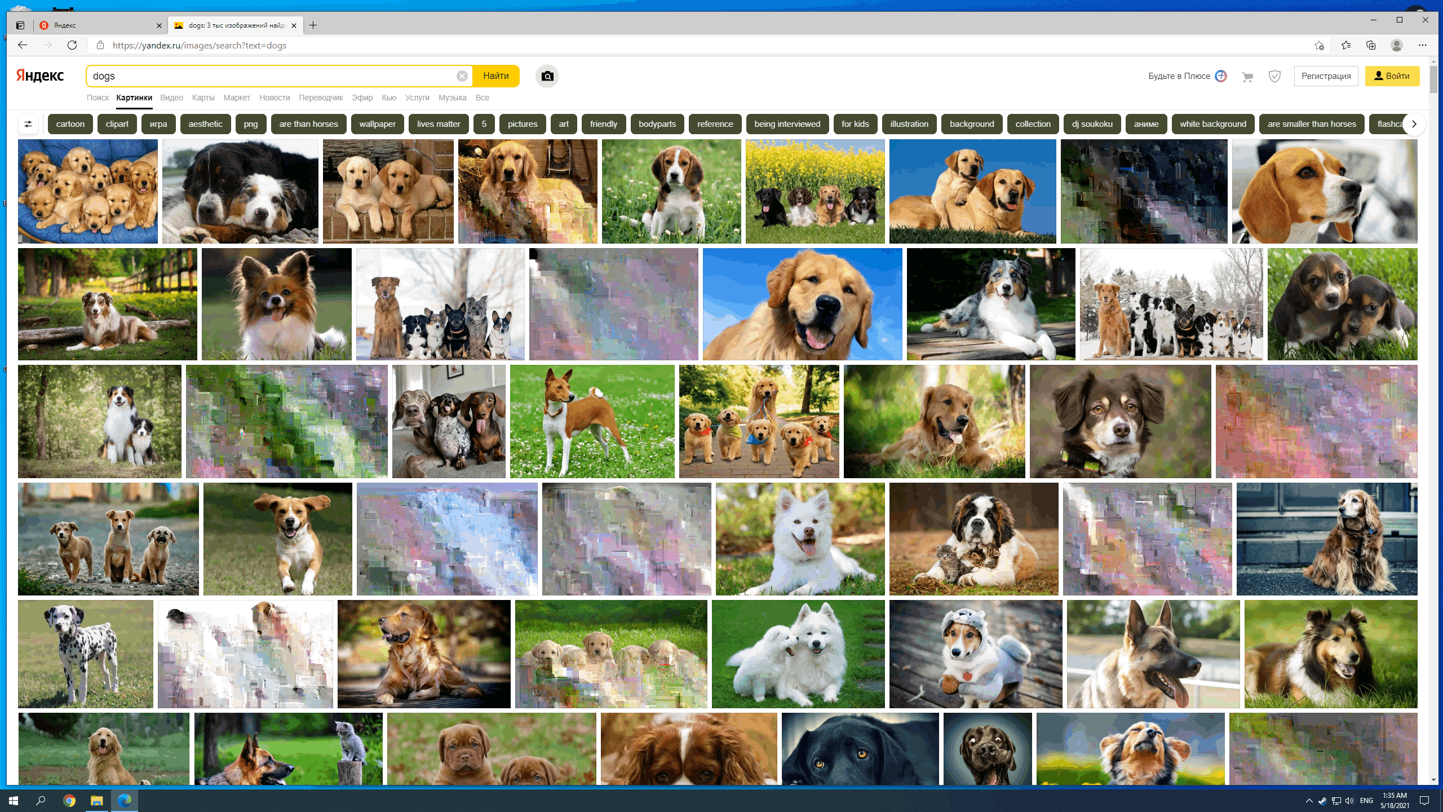
Task: Open the Windows Start menu
Action: tap(14, 800)
